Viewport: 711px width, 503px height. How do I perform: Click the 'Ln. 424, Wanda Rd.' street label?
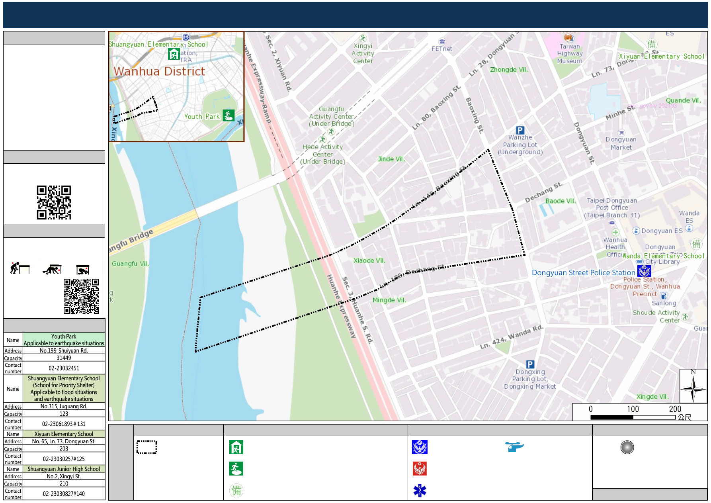click(511, 337)
